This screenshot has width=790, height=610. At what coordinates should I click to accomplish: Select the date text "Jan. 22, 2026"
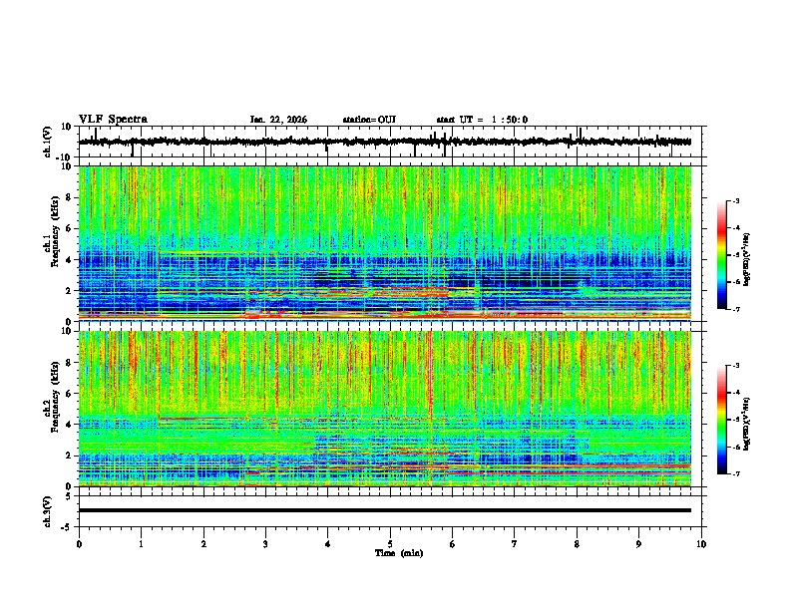[x=278, y=120]
